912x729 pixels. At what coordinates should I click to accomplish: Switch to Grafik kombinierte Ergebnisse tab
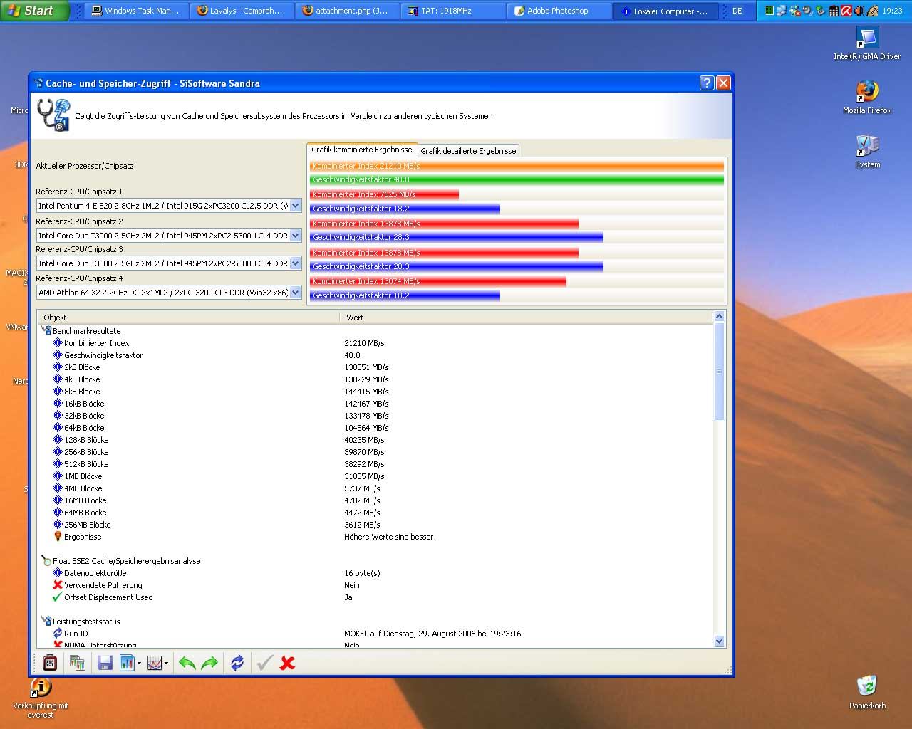[362, 150]
